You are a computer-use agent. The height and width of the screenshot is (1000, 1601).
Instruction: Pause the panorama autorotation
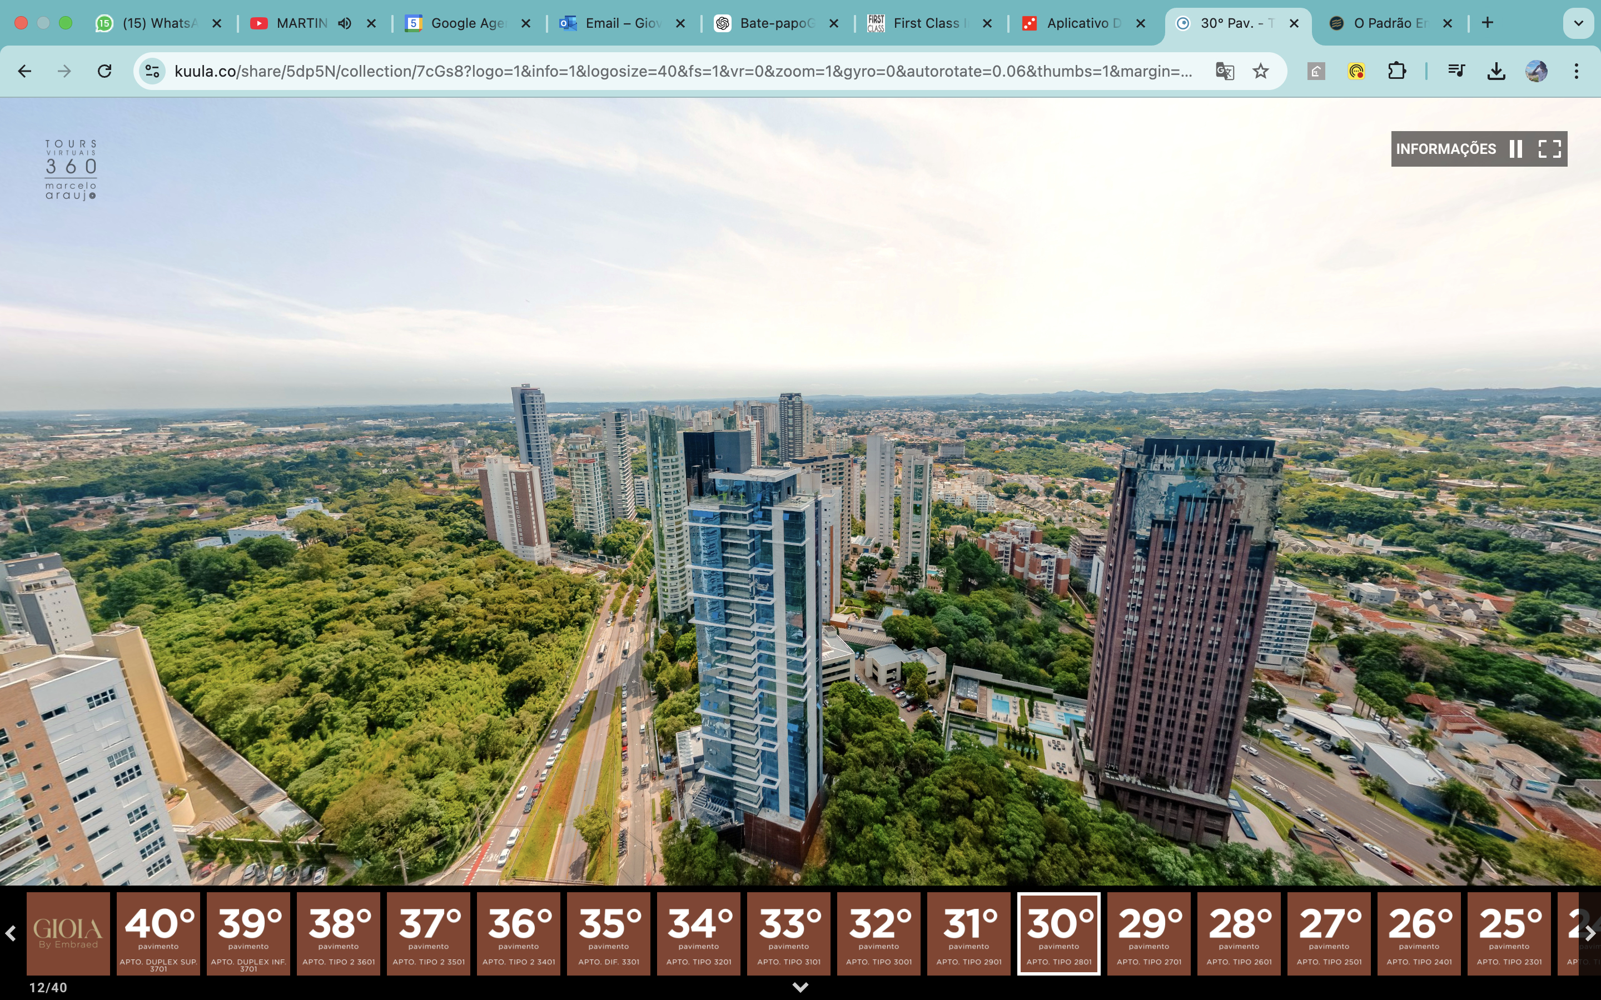coord(1515,149)
